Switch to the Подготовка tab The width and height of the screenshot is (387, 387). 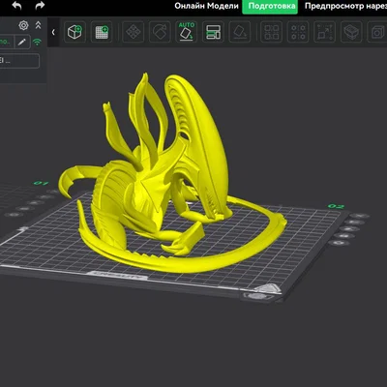270,7
